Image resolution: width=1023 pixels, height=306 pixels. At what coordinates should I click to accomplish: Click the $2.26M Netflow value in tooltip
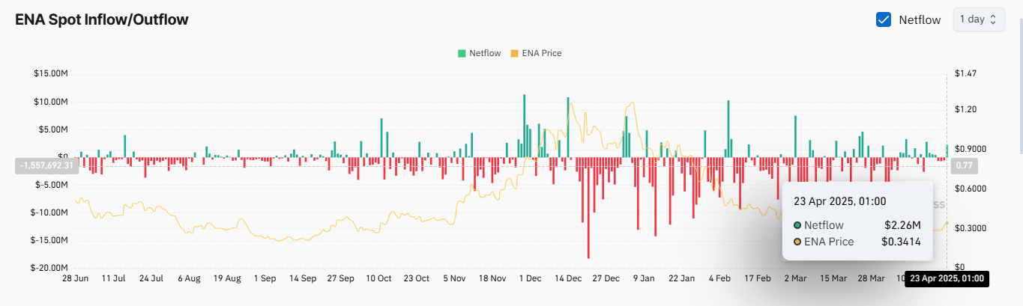tap(902, 225)
